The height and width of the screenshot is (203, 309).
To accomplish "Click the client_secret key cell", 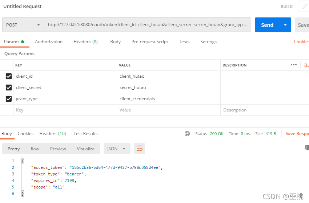I will 65,88.
